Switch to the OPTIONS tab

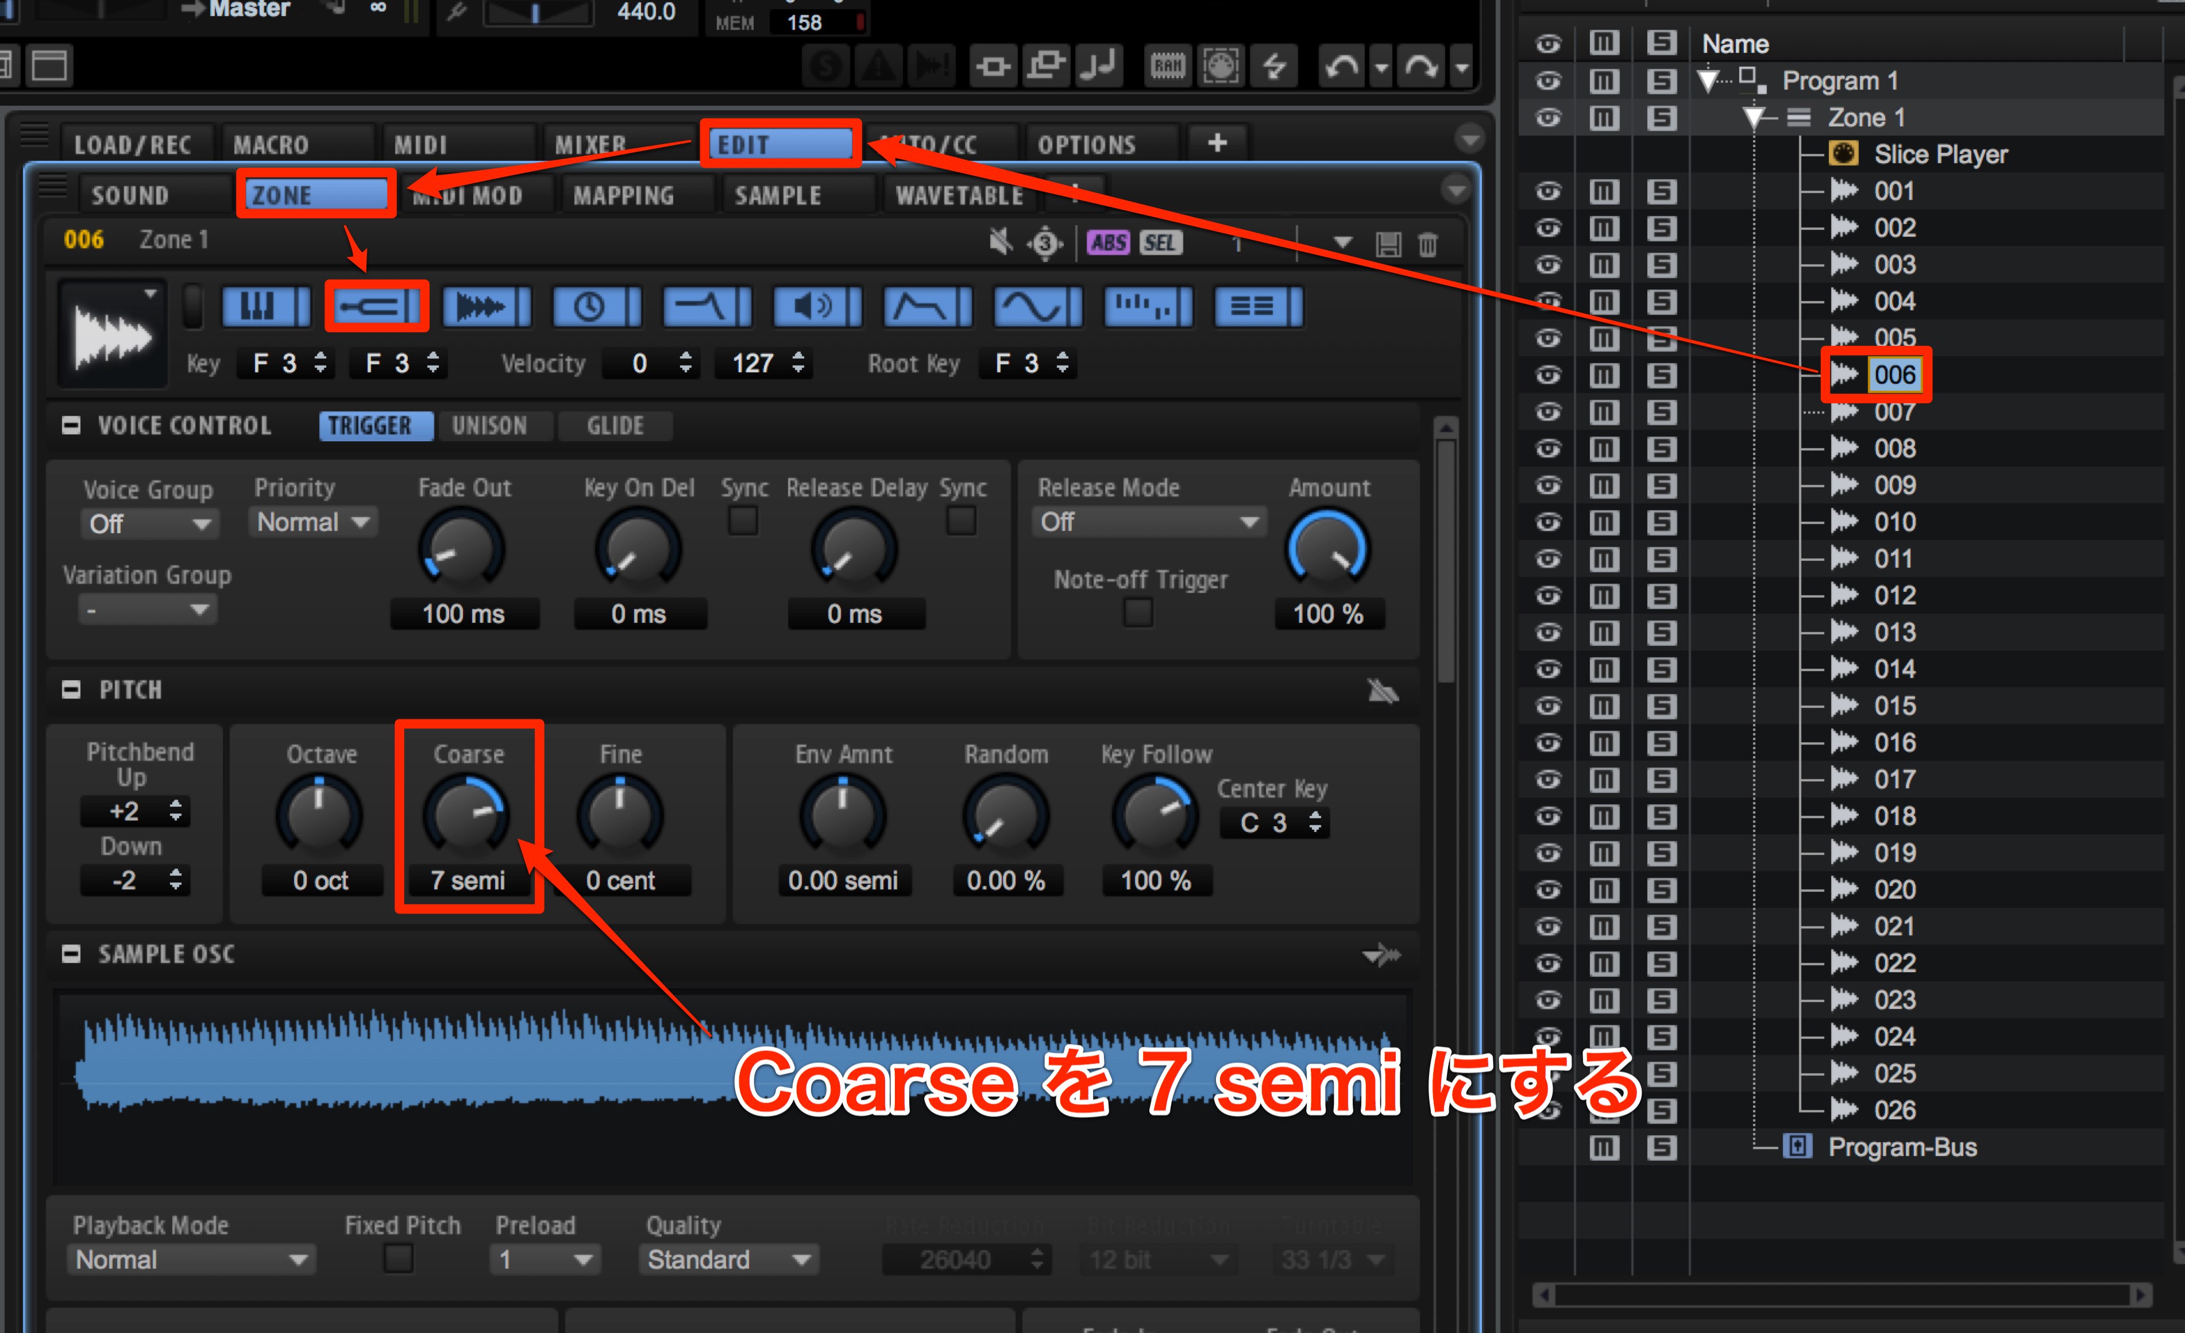point(1102,144)
